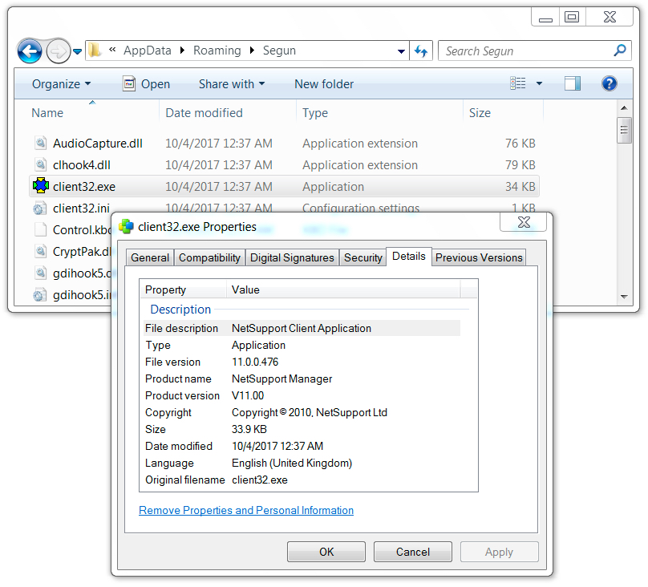Image resolution: width=648 pixels, height=587 pixels.
Task: Click the client32.ini file name
Action: click(x=81, y=208)
